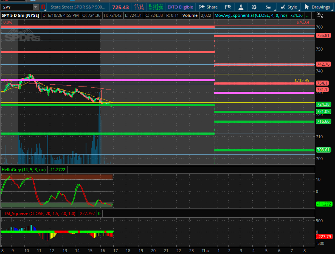Click the date readout D: 6/10/26 4:55 PM

pyautogui.click(x=60, y=16)
